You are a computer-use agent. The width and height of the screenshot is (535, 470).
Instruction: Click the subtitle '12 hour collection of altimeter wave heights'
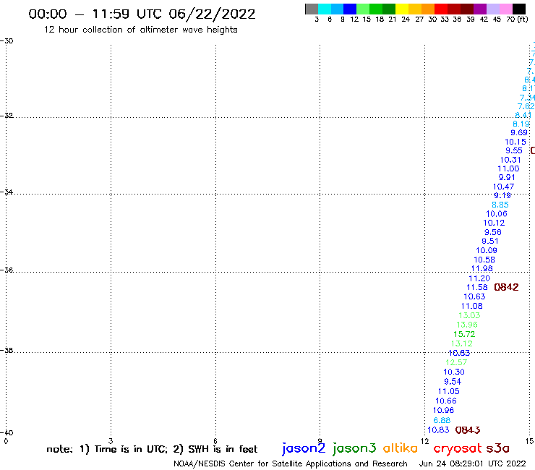pyautogui.click(x=140, y=30)
